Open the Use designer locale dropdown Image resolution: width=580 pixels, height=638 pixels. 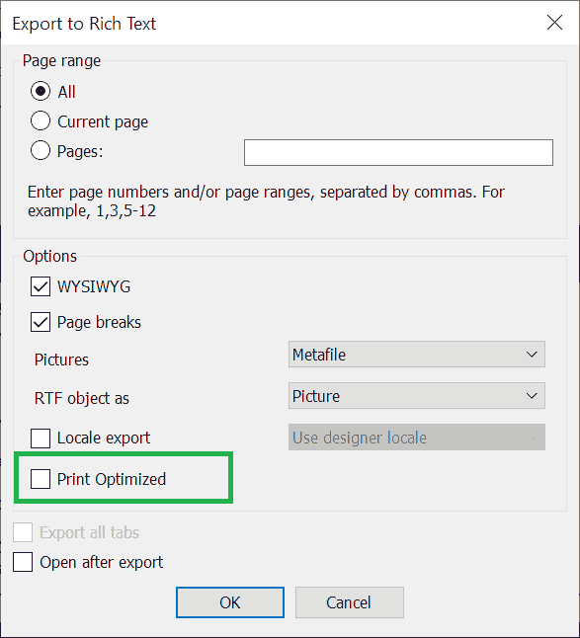coord(416,438)
